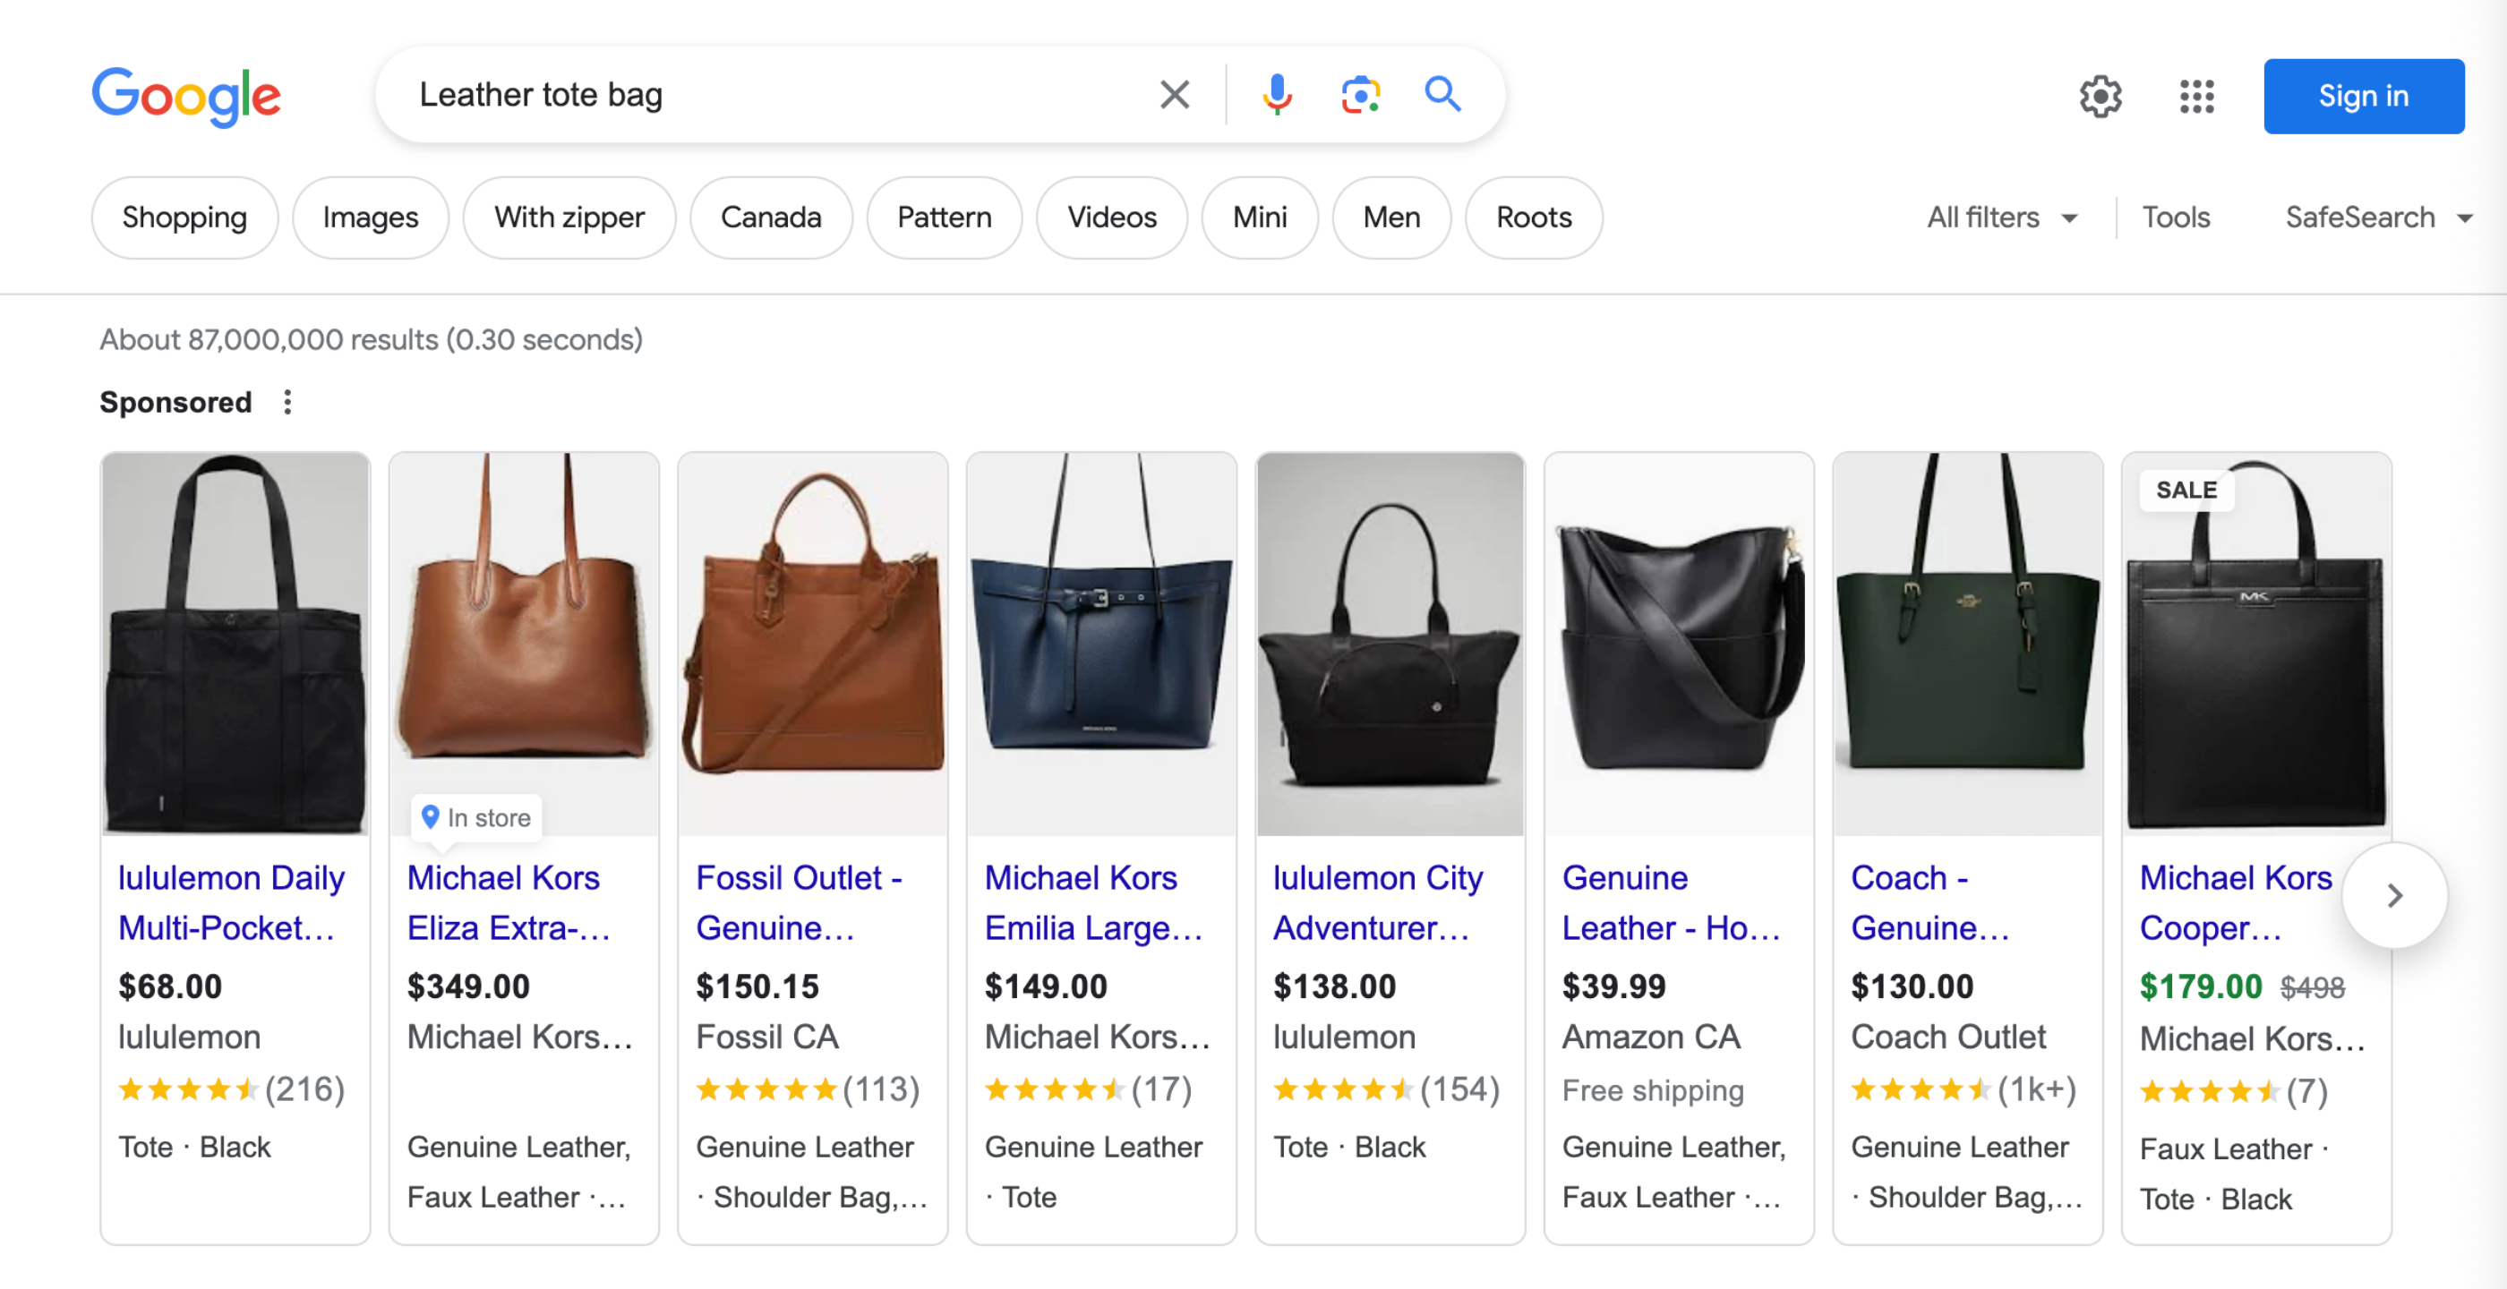Select the Mini filter chip
The image size is (2507, 1289).
click(x=1260, y=217)
